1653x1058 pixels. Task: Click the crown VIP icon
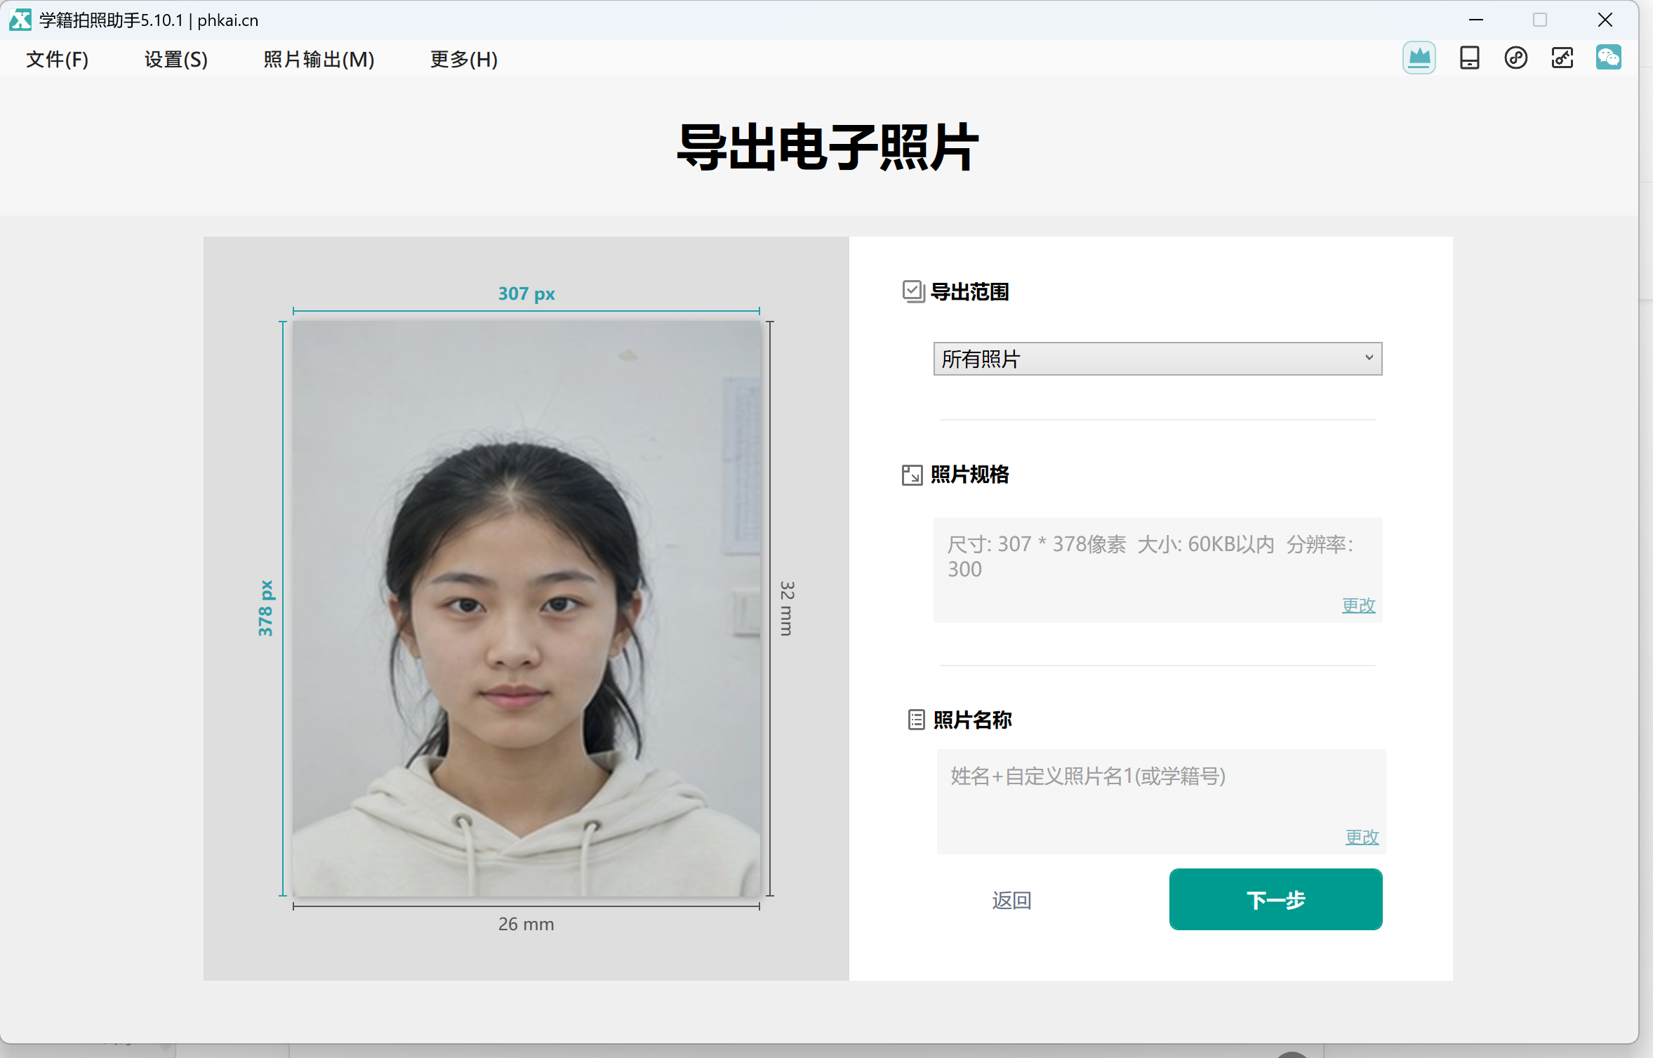pyautogui.click(x=1419, y=58)
